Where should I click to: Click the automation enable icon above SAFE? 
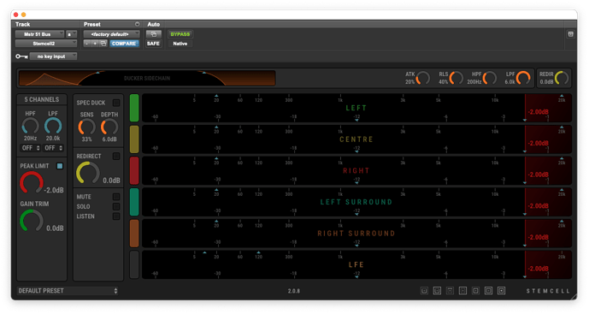(x=153, y=34)
